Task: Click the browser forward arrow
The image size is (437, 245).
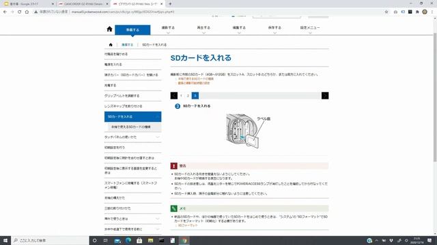Action: click(x=12, y=12)
